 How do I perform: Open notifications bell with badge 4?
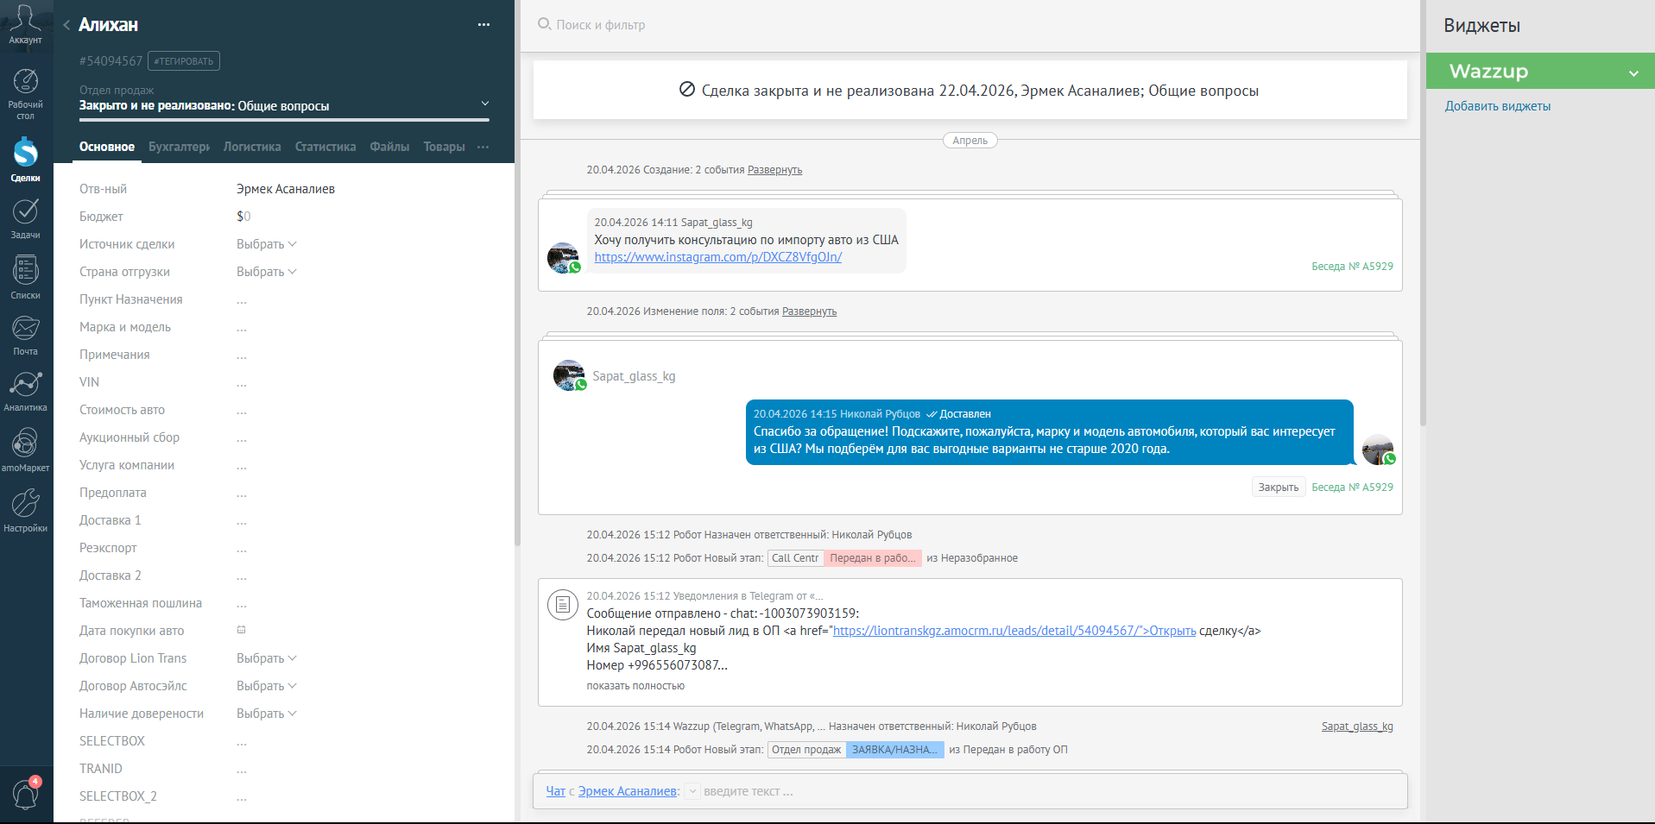point(25,793)
